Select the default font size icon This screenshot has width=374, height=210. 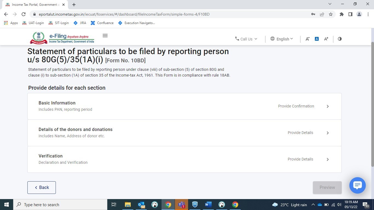tap(317, 39)
